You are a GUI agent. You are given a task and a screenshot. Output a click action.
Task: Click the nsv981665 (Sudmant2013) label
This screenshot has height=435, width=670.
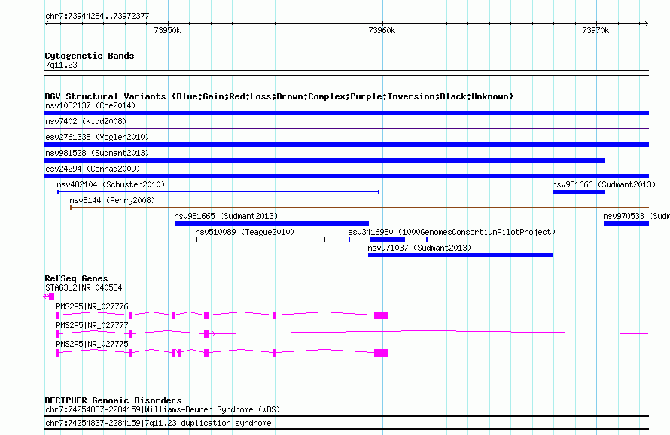[x=226, y=216]
